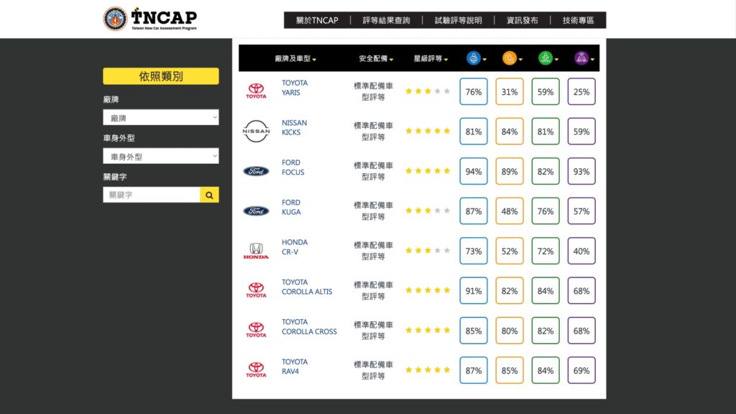Open the TOYOTA COROLLA ALTIS result link
This screenshot has height=414, width=736.
[x=307, y=287]
